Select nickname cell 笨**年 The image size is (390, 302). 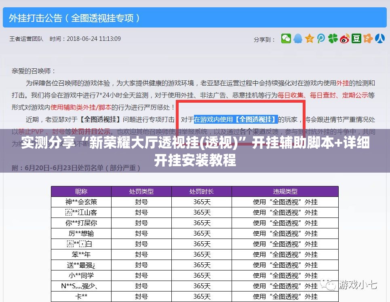[x=81, y=254]
